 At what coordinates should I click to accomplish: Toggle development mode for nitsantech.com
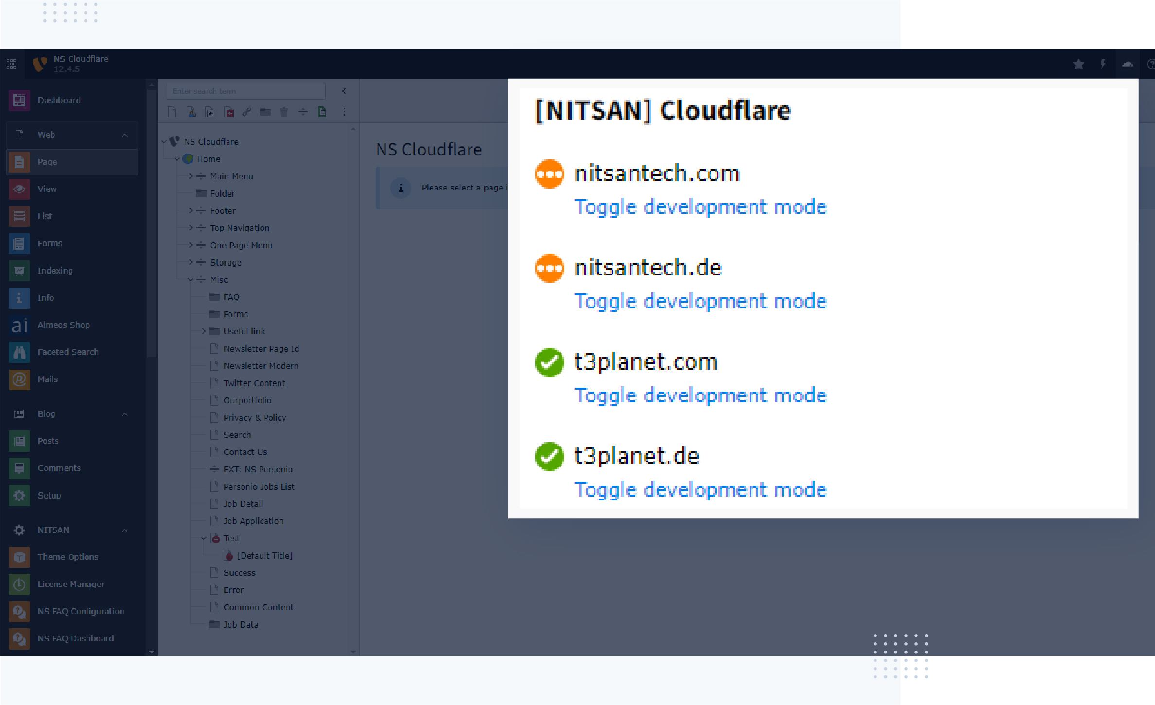[700, 207]
